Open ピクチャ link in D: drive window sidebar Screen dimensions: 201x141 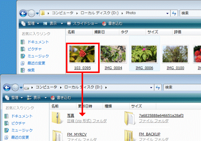pos(18,123)
